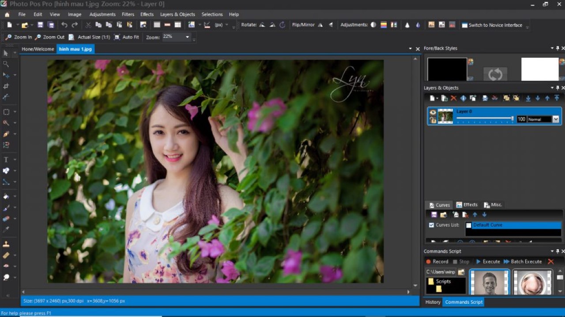Select the Text tool in left toolbox
Screen dimensions: 565x317
pyautogui.click(x=6, y=159)
